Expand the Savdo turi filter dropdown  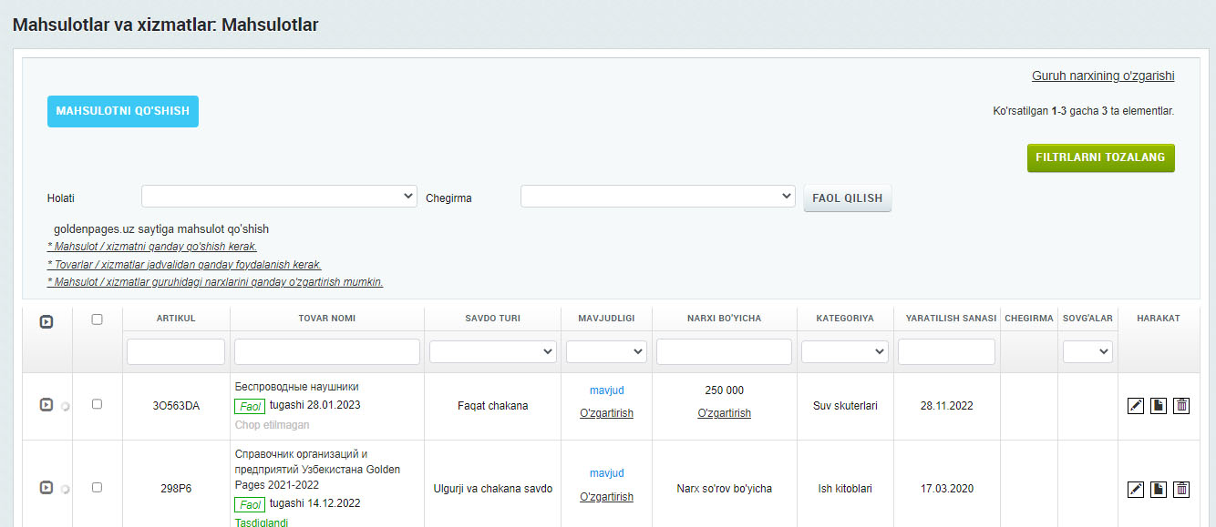(x=492, y=351)
